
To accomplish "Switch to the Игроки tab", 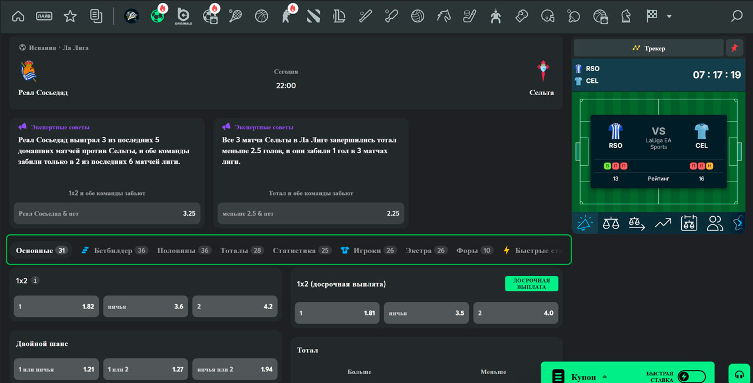I will [369, 250].
